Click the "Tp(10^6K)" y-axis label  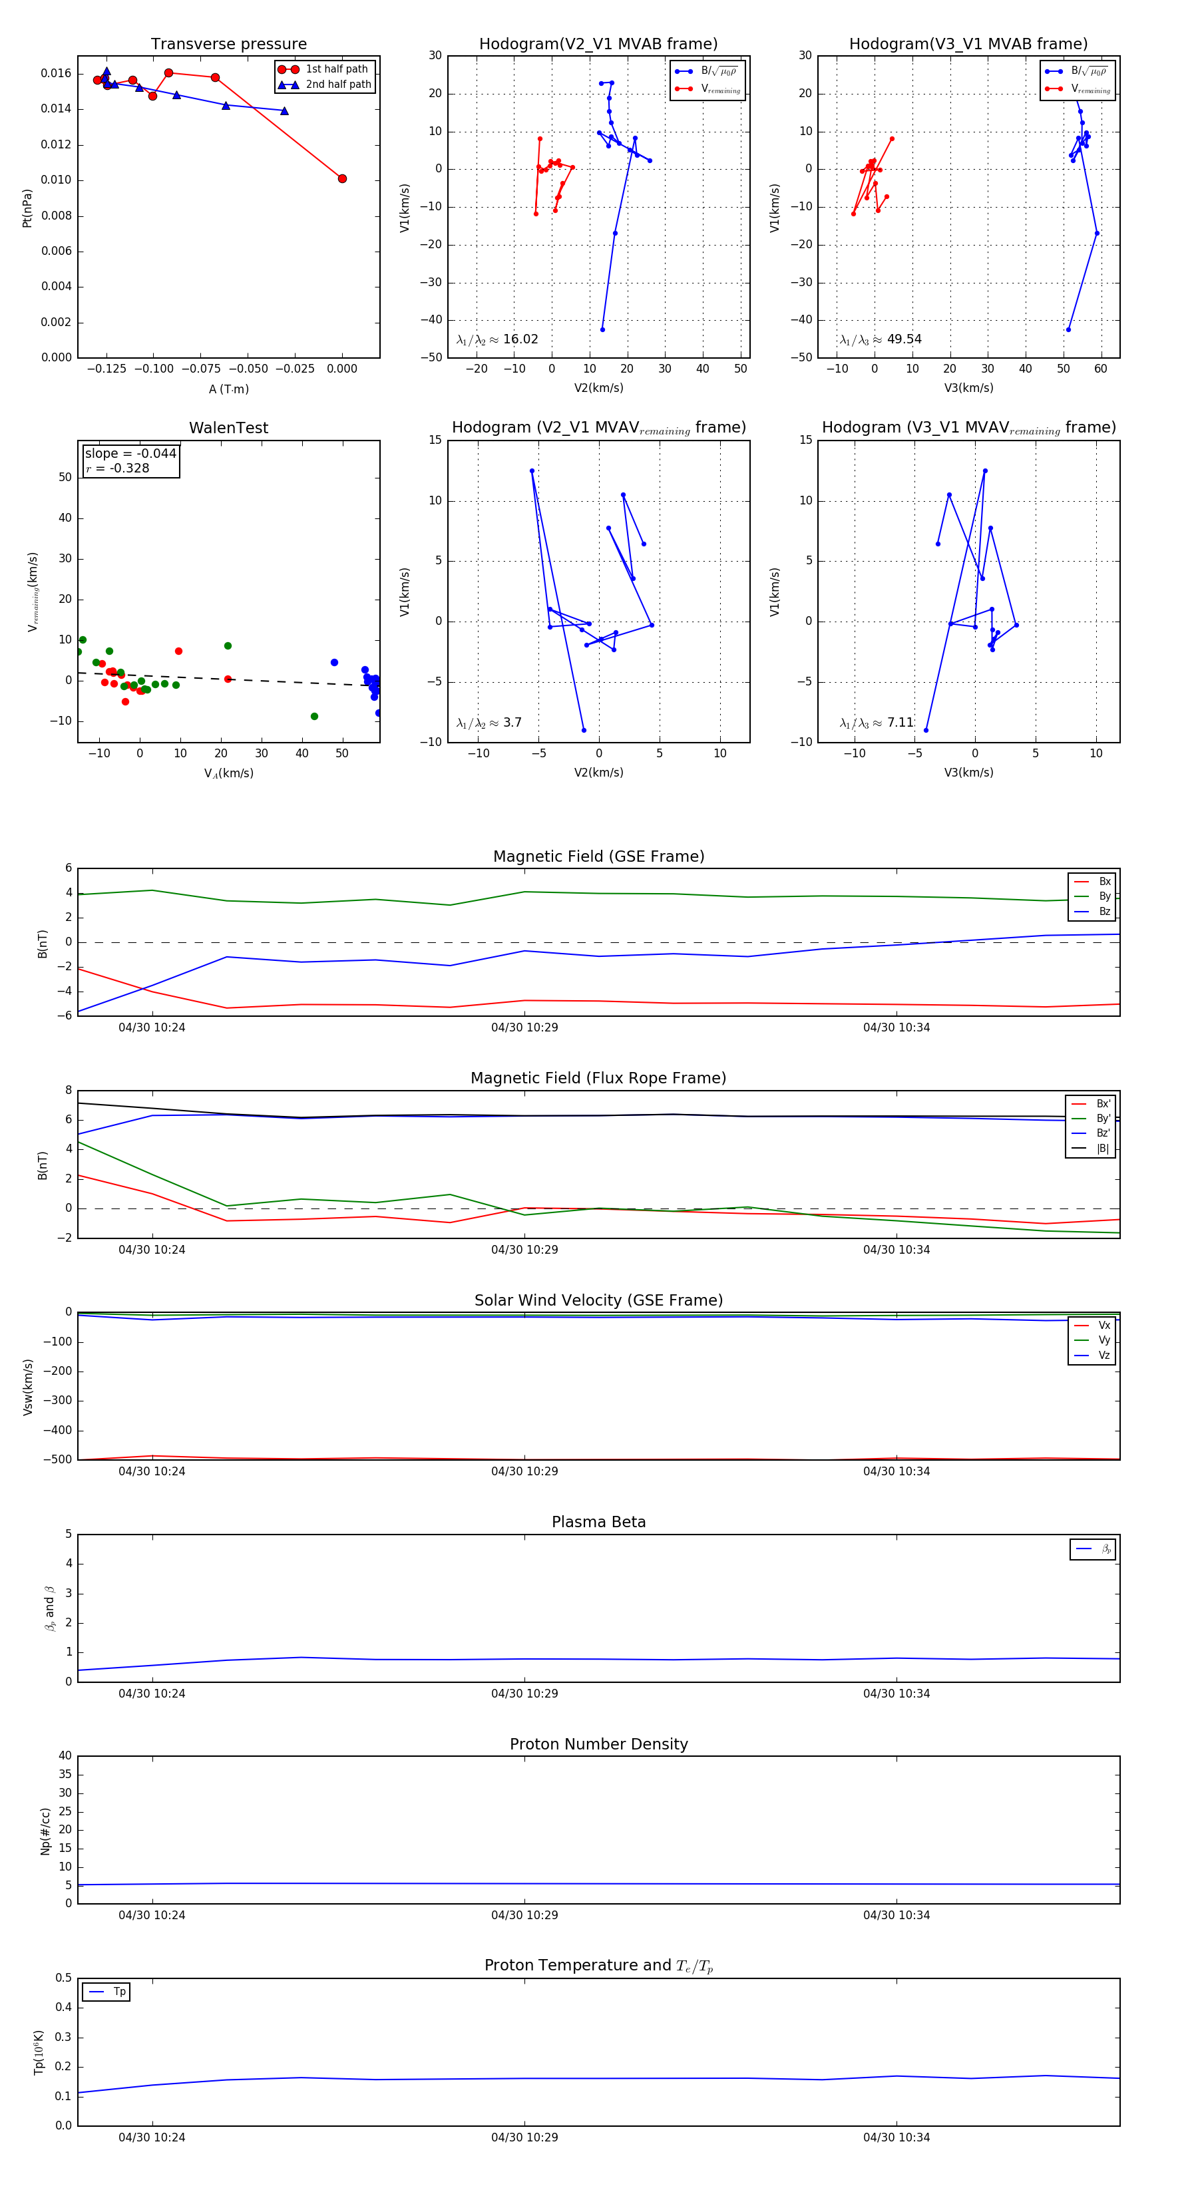pyautogui.click(x=39, y=2052)
